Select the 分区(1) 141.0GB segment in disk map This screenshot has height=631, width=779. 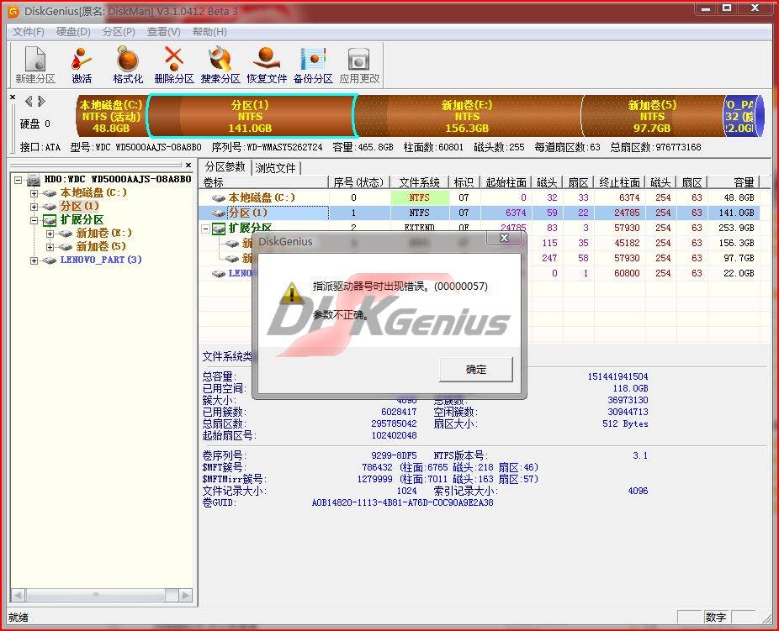click(251, 116)
